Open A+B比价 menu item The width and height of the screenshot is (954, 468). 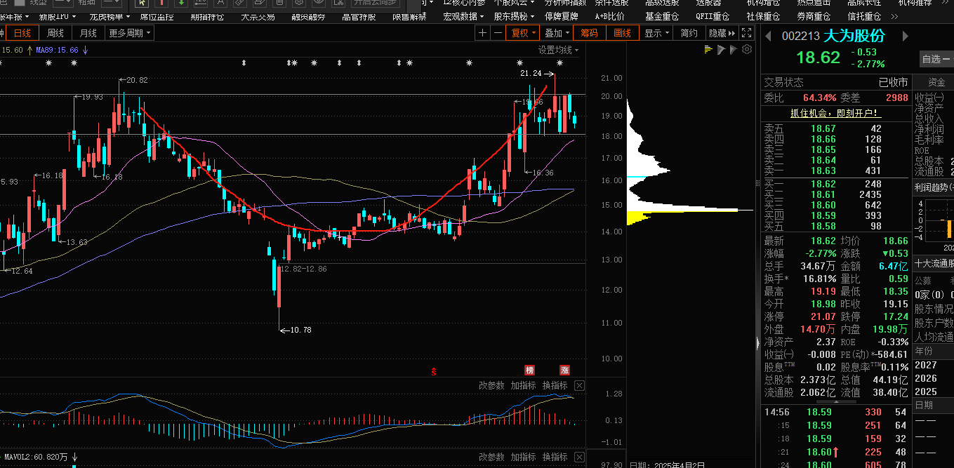tap(609, 16)
